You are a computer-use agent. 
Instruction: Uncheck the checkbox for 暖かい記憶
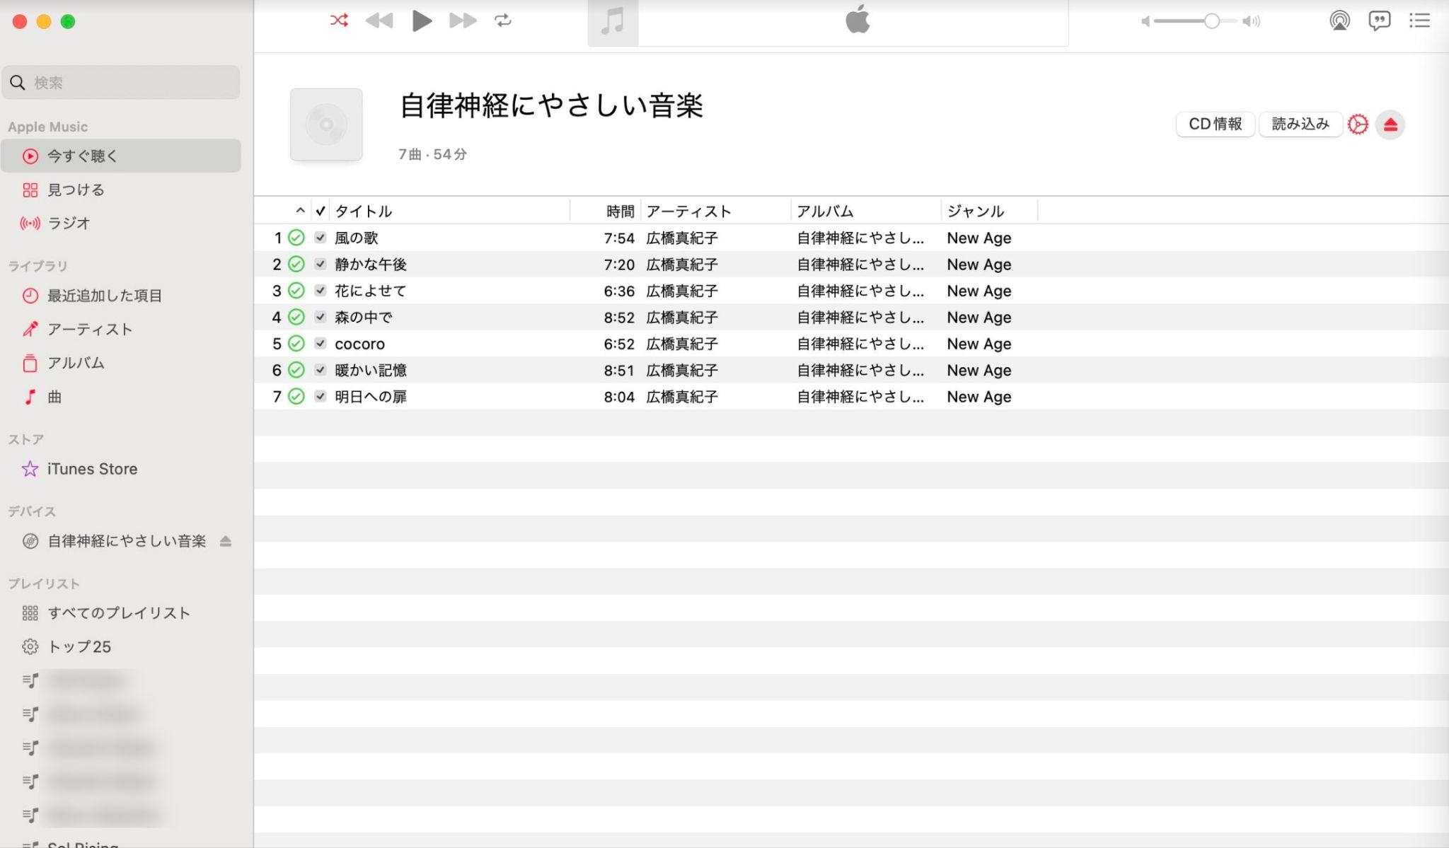coord(321,370)
